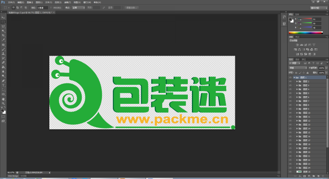
Task: Create new adjustment layer from Layers bottom
Action: (309, 176)
